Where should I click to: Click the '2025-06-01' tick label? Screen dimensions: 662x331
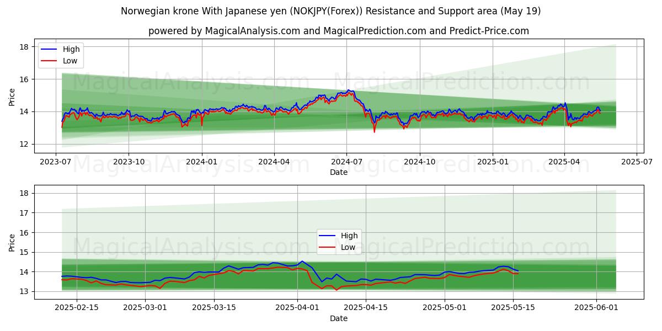[x=597, y=308]
